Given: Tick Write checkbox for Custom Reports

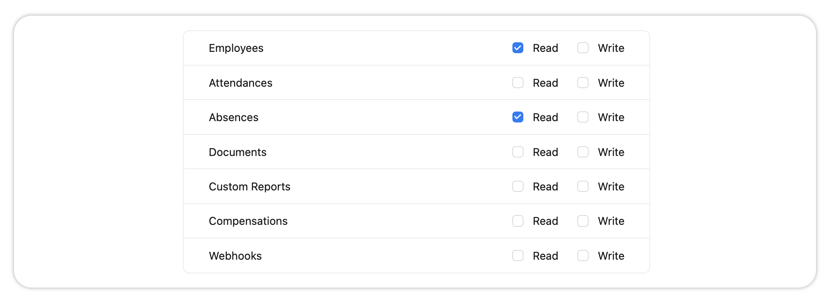Looking at the screenshot, I should (x=583, y=186).
